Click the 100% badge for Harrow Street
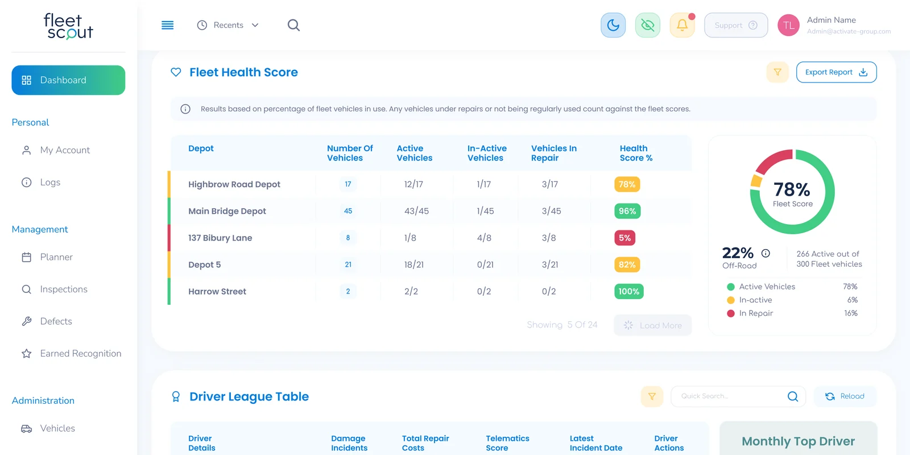Image resolution: width=910 pixels, height=455 pixels. point(628,291)
